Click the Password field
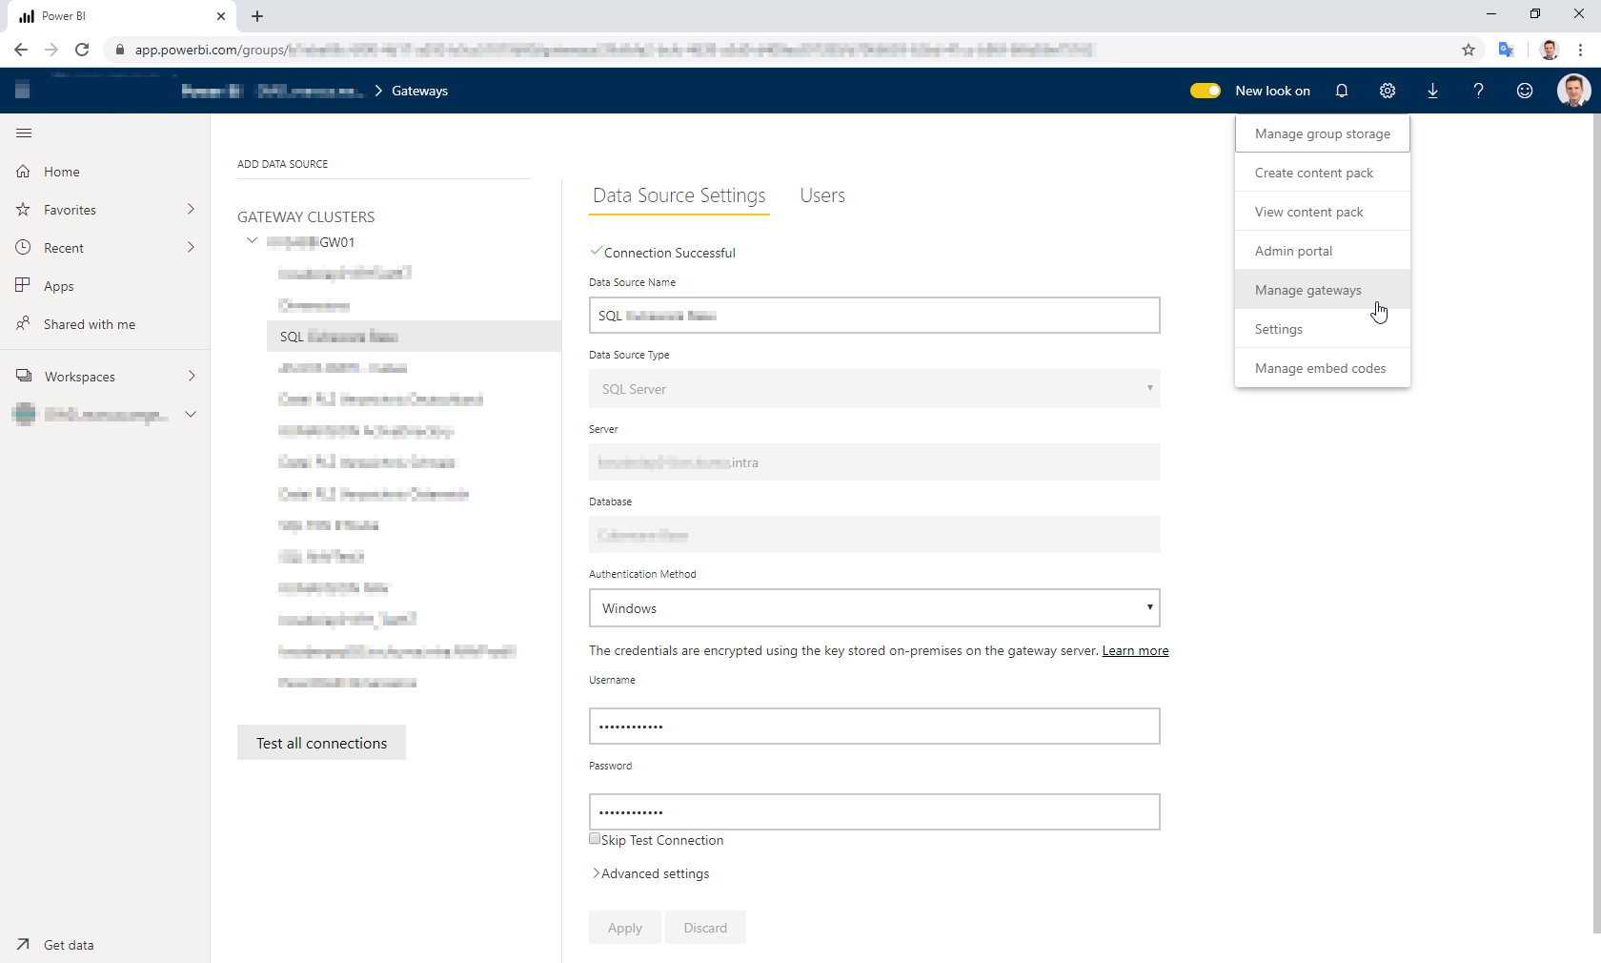The height and width of the screenshot is (963, 1601). (875, 811)
